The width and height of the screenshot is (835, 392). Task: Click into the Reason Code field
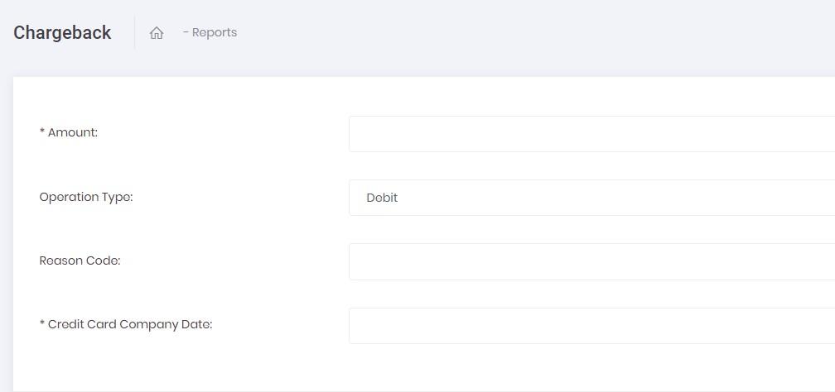click(x=591, y=261)
